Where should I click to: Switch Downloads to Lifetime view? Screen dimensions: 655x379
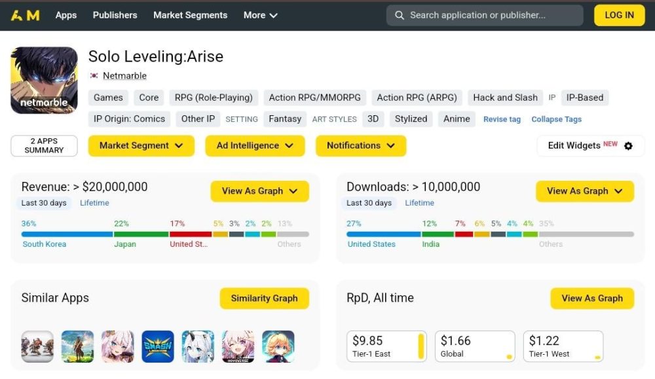pyautogui.click(x=419, y=203)
